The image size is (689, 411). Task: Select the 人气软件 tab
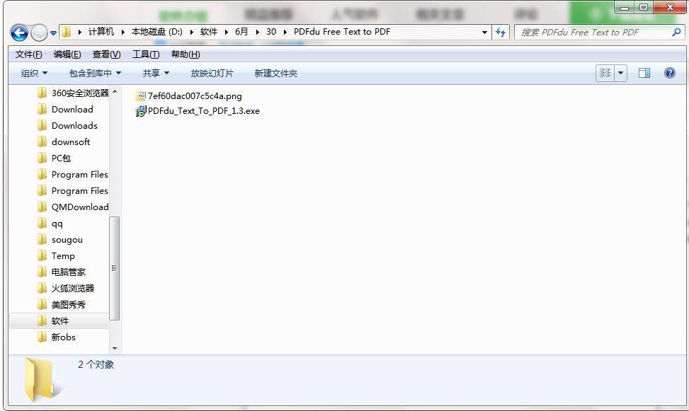pos(352,13)
